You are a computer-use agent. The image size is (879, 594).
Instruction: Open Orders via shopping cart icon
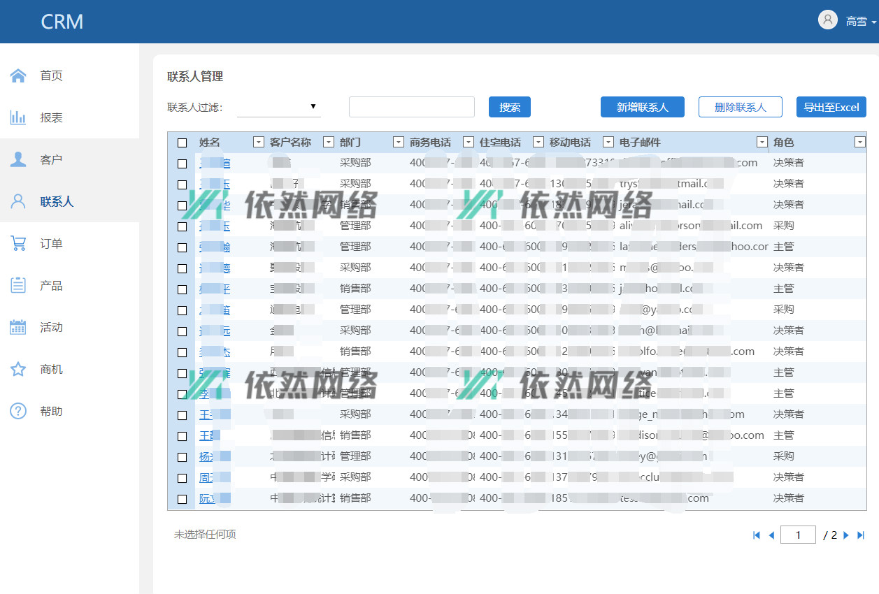point(18,243)
